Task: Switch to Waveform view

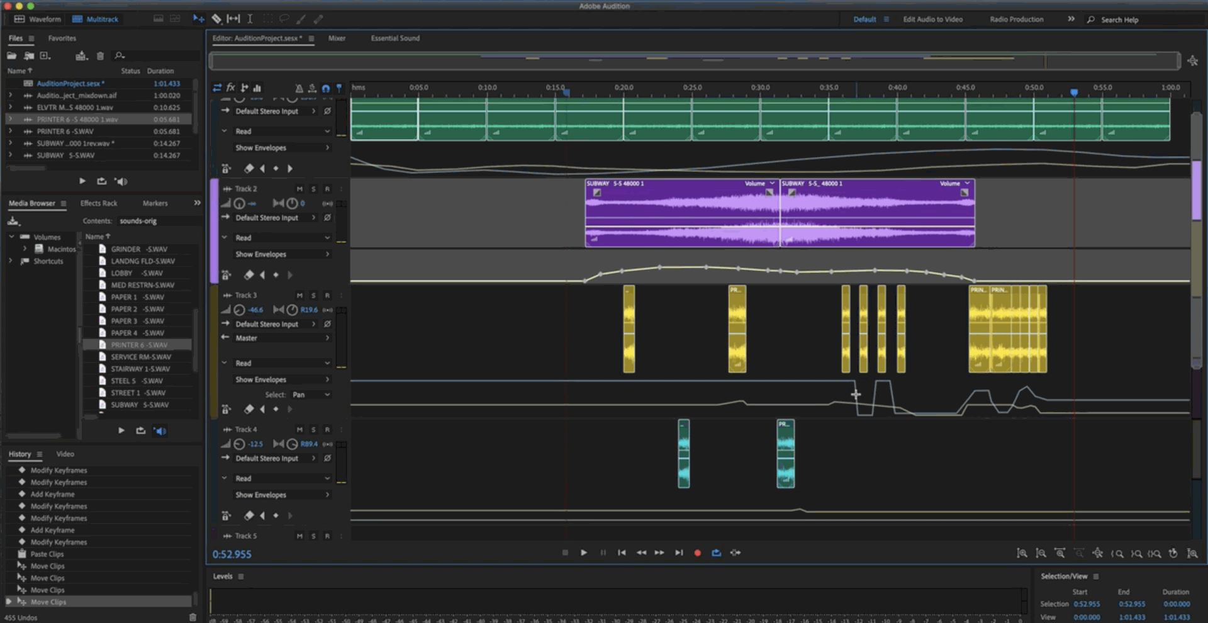Action: 38,19
